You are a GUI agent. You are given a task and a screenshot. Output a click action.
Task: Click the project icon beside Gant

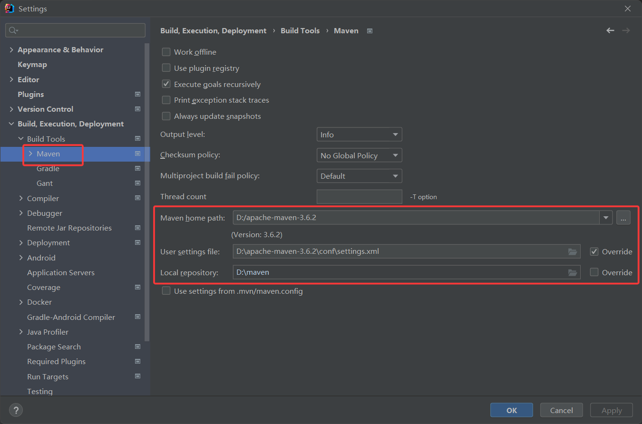coord(137,183)
